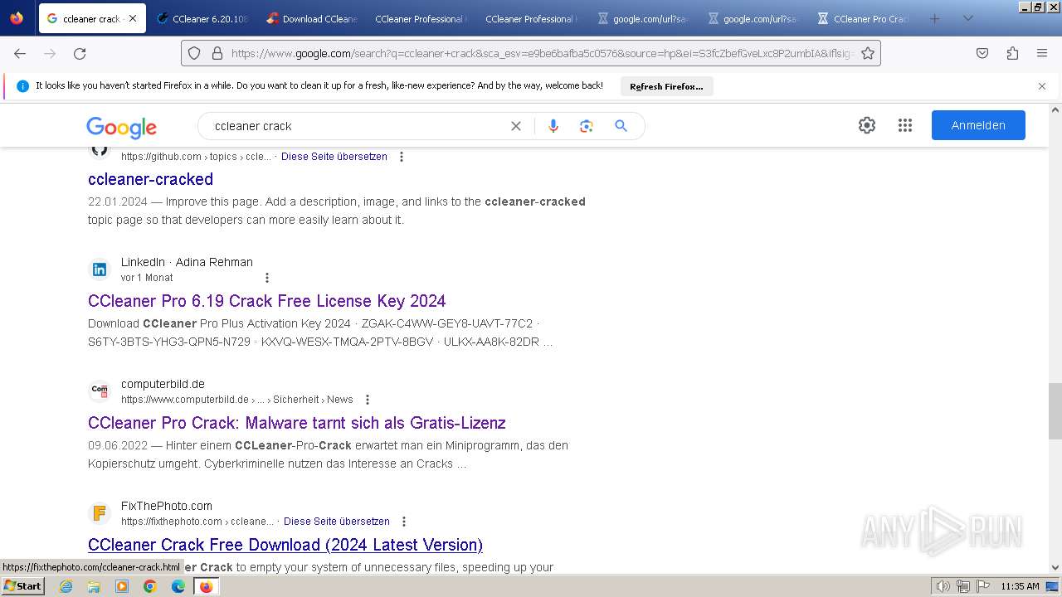Switch to the first google.com/url tab

click(642, 18)
